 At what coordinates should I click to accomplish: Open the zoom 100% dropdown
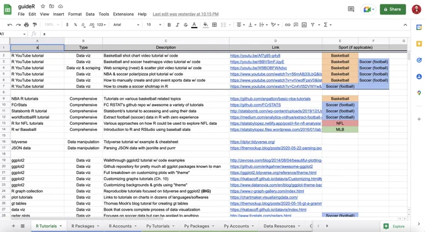click(x=52, y=25)
